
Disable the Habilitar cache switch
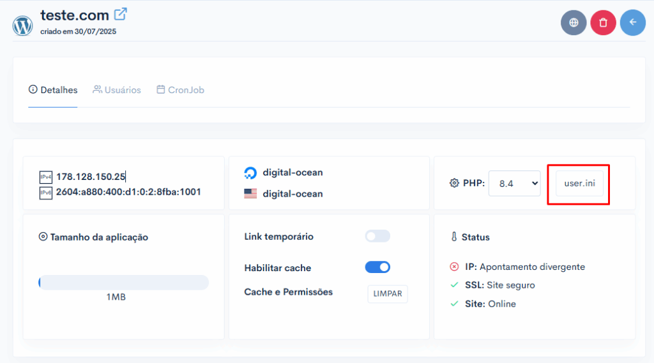(377, 267)
